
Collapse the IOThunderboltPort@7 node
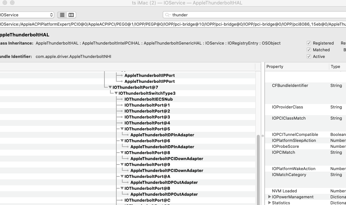tap(110, 87)
